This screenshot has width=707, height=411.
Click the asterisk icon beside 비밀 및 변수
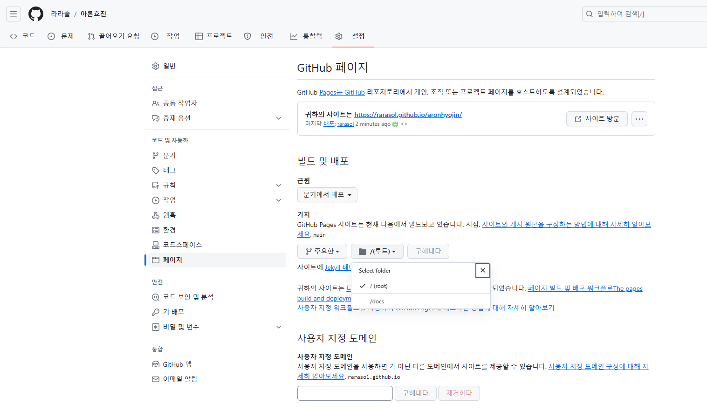point(156,327)
